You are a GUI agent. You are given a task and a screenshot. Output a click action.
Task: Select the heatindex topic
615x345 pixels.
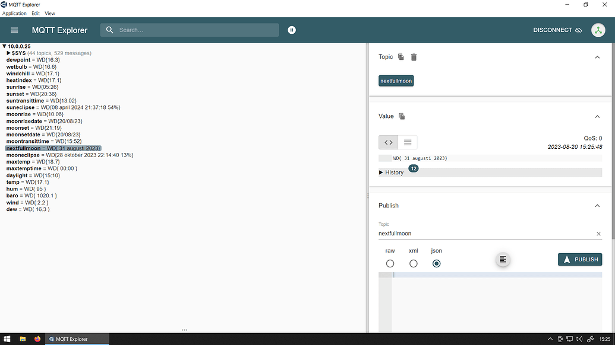[34, 80]
